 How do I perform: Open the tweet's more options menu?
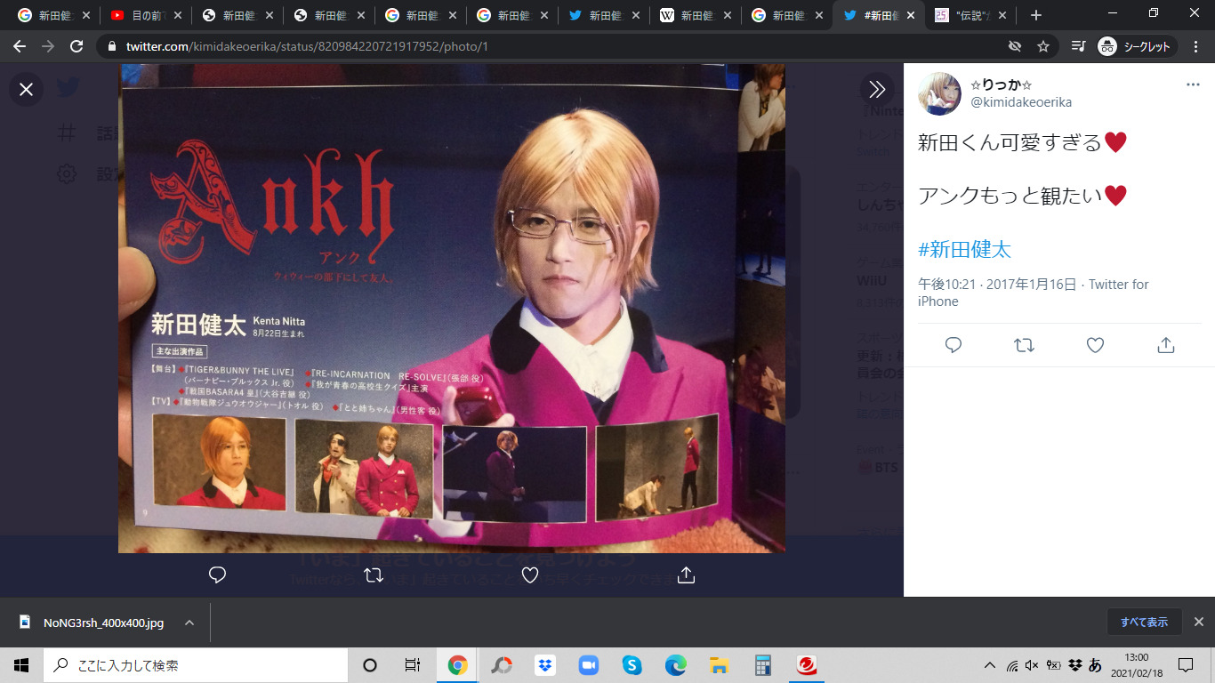point(1193,85)
